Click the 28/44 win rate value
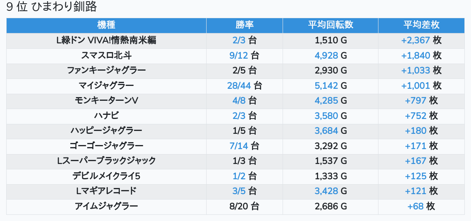 click(239, 86)
